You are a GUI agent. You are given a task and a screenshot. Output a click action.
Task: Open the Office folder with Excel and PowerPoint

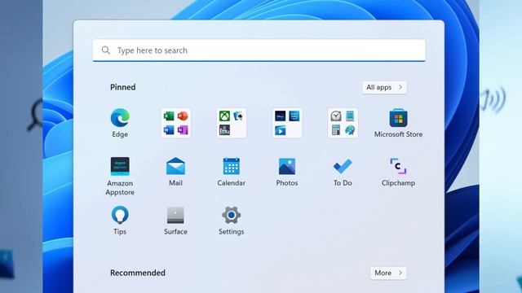click(x=176, y=123)
